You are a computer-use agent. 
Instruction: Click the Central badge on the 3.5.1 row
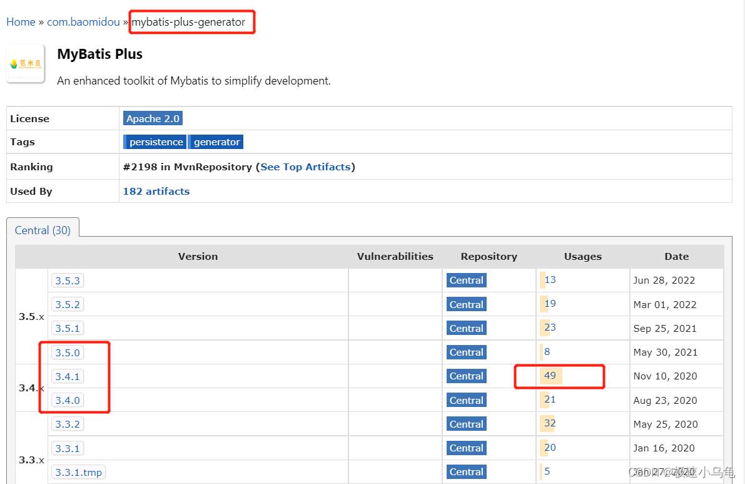pyautogui.click(x=466, y=327)
